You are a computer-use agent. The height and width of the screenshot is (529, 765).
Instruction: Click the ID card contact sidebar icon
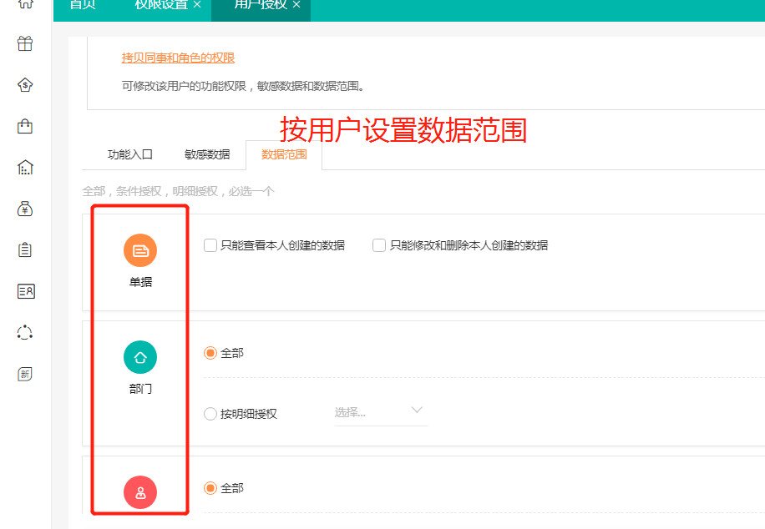(25, 291)
